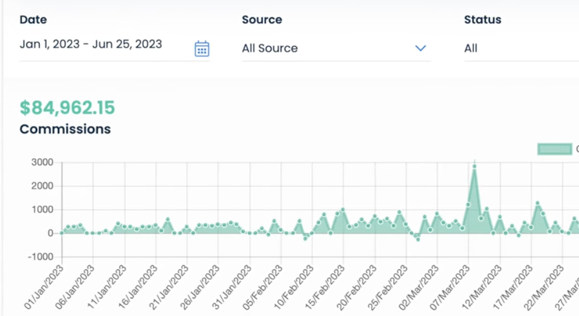Screen dimensions: 579x316
Task: Click the Status filter label
Action: (x=483, y=20)
